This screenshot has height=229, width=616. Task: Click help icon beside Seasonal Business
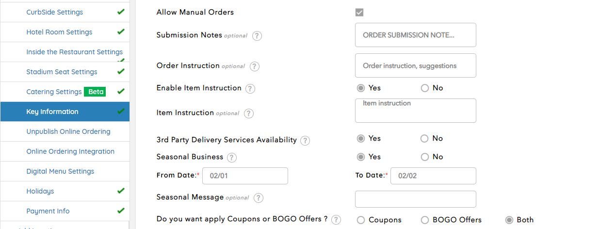click(x=232, y=157)
